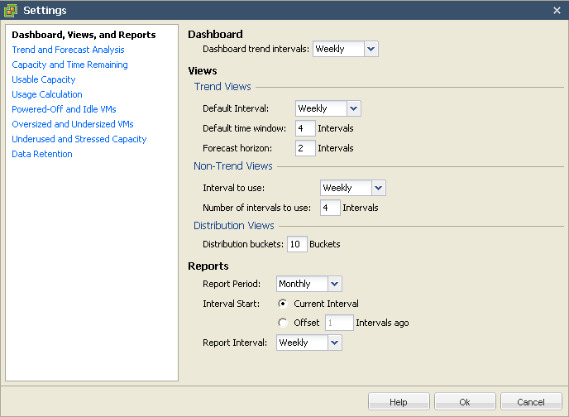569x417 pixels.
Task: Close the Settings dialog with the X
Action: 557,10
